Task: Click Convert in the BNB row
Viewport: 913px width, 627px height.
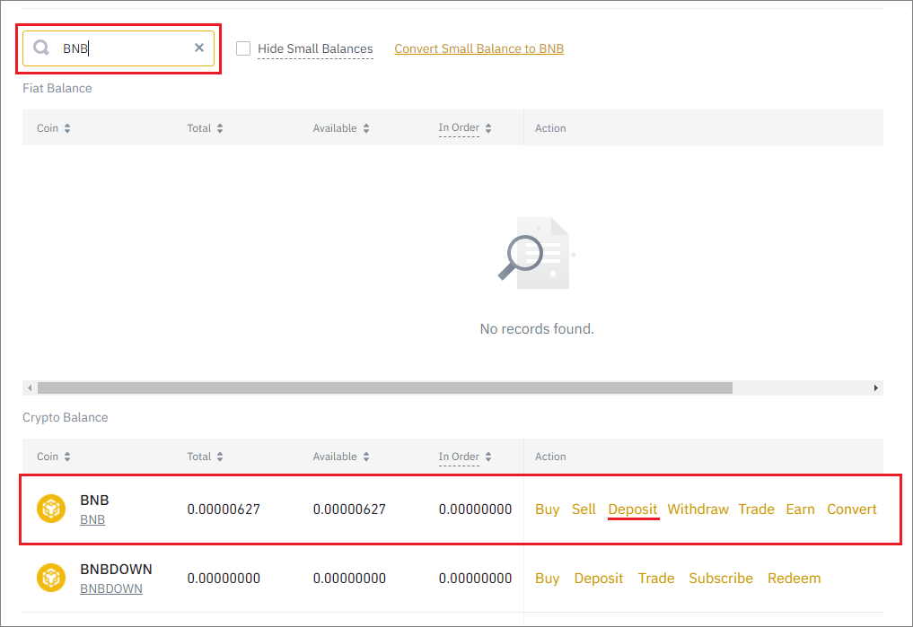Action: pos(852,509)
